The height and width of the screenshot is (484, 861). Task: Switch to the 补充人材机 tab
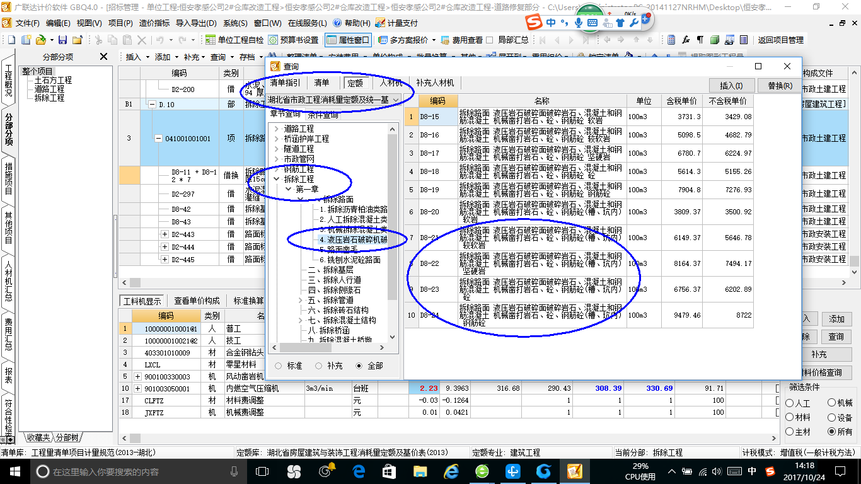pyautogui.click(x=435, y=83)
